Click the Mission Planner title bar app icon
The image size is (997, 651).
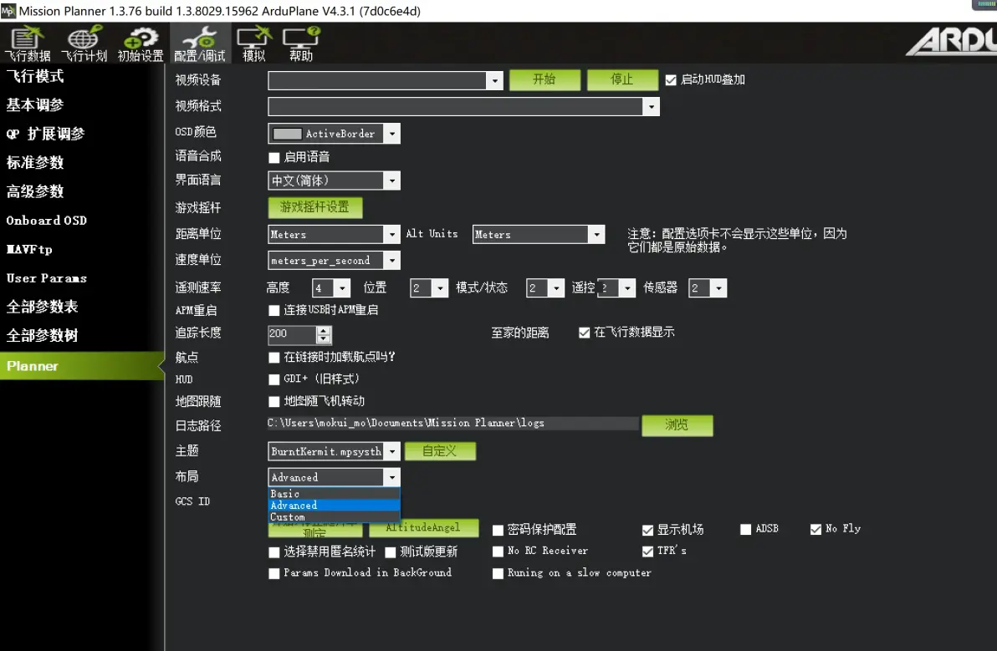click(x=8, y=11)
